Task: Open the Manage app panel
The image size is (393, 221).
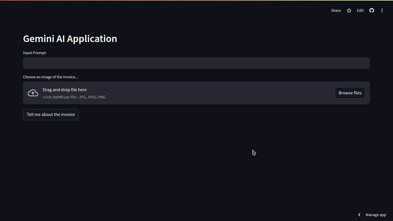Action: [376, 215]
